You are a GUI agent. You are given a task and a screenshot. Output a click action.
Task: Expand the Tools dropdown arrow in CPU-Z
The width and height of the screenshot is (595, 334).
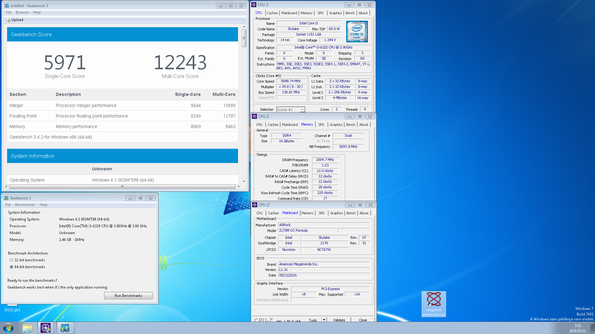(x=324, y=320)
